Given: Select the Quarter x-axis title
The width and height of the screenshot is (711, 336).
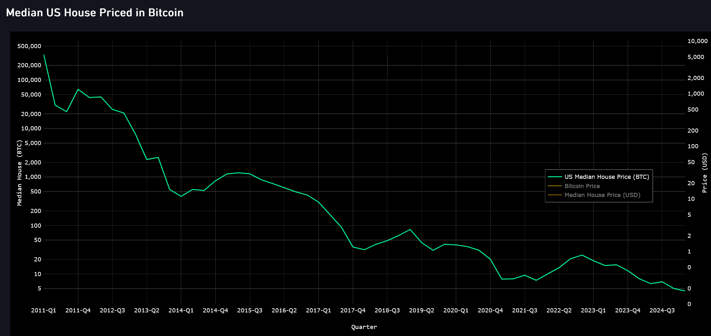Looking at the screenshot, I should pos(364,327).
